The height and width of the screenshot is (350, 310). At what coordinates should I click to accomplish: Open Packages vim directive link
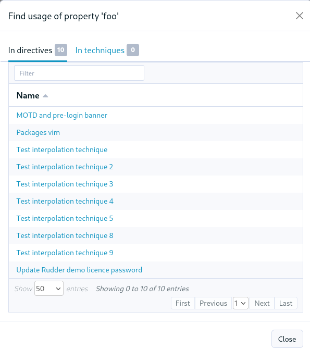(38, 132)
